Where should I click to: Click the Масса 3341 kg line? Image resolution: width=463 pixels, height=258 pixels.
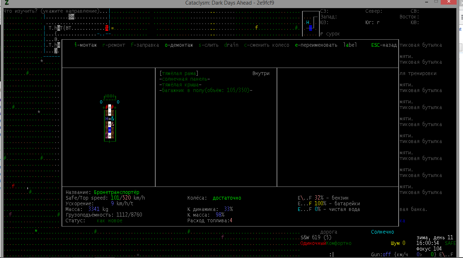[87, 210]
